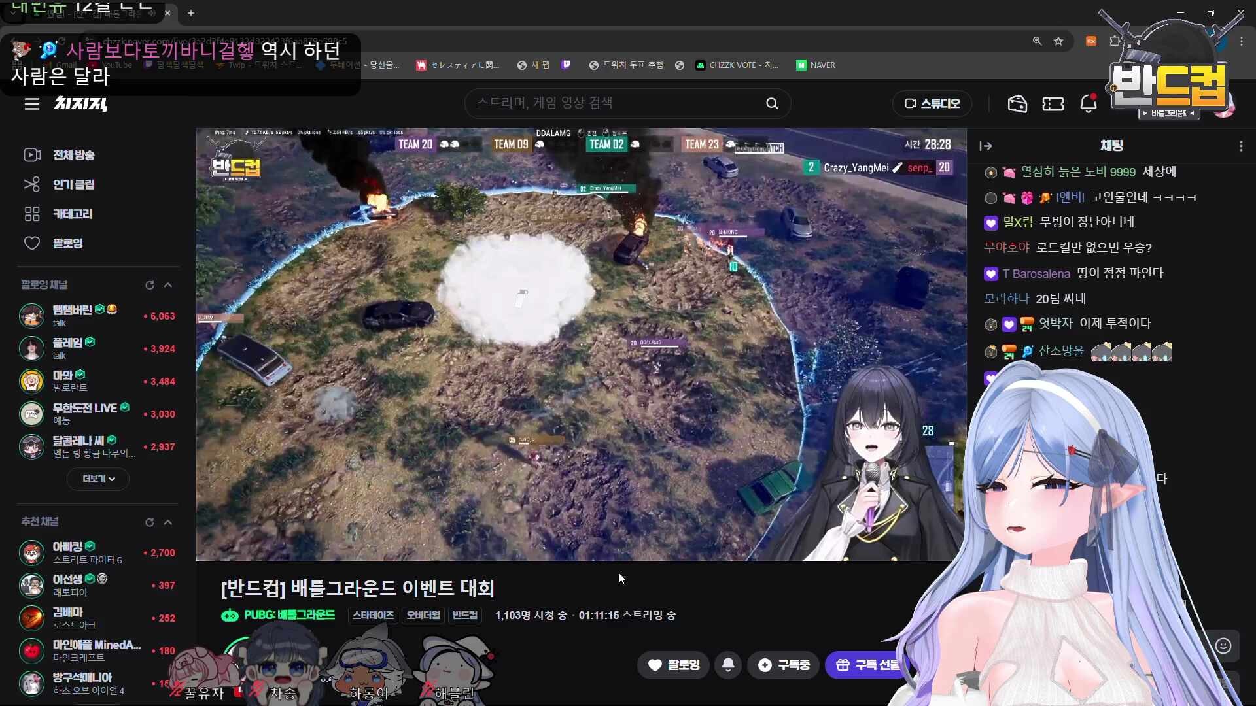This screenshot has width=1256, height=706.
Task: Collapse the 팔로잉 채널 section
Action: (168, 285)
